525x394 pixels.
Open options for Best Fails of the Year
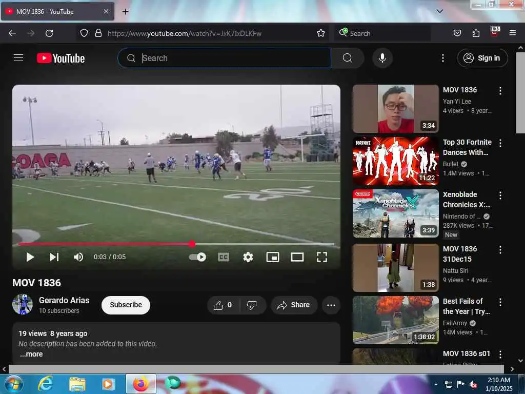tap(500, 302)
